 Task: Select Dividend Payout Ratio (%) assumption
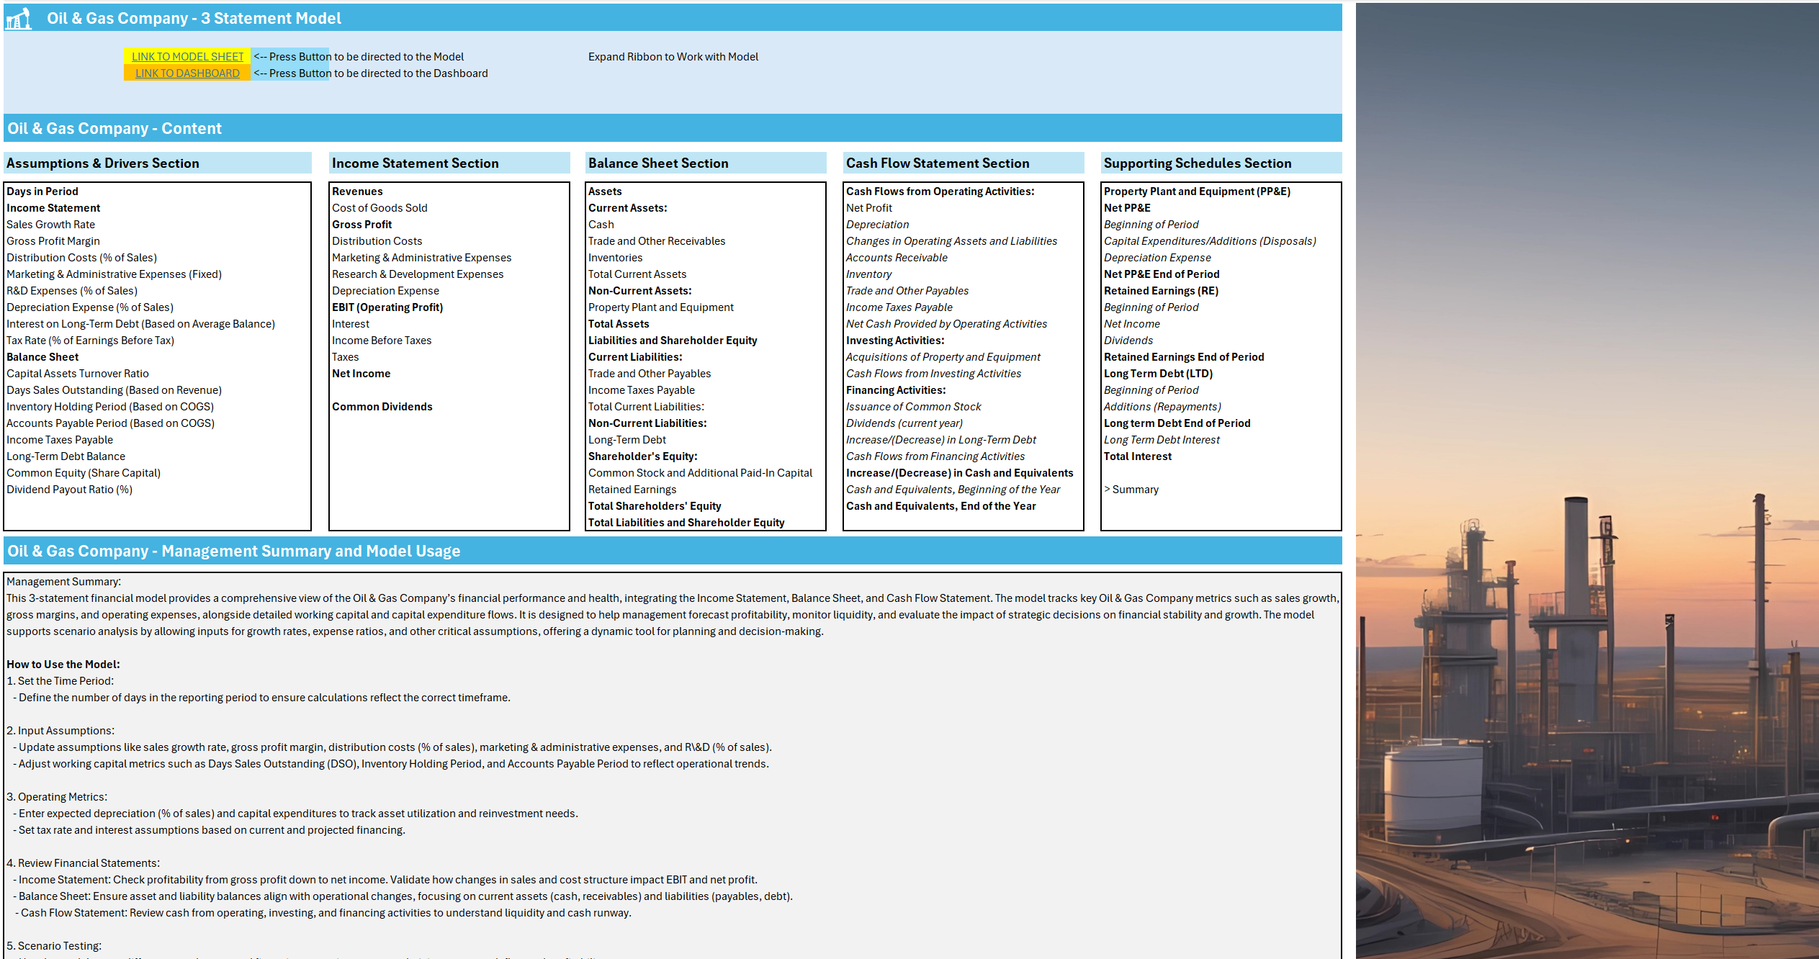pos(69,489)
